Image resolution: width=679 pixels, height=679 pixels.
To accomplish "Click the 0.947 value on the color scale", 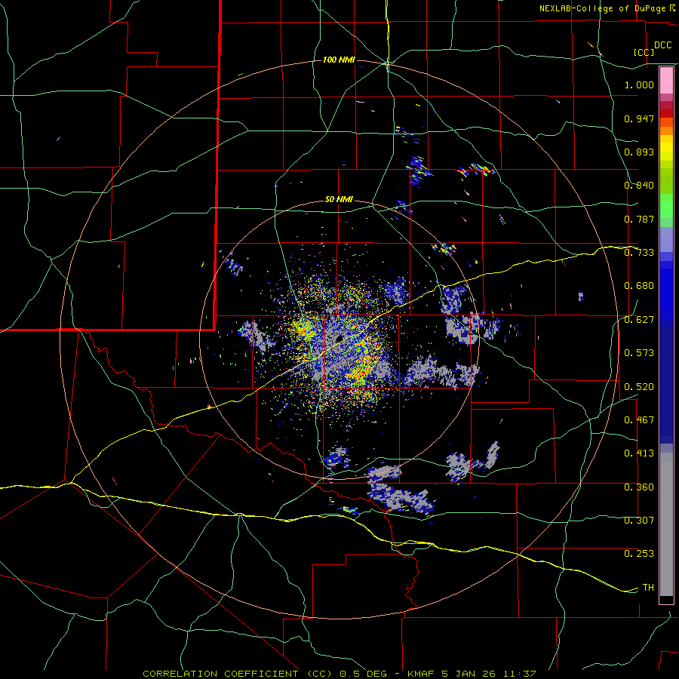I will point(639,118).
